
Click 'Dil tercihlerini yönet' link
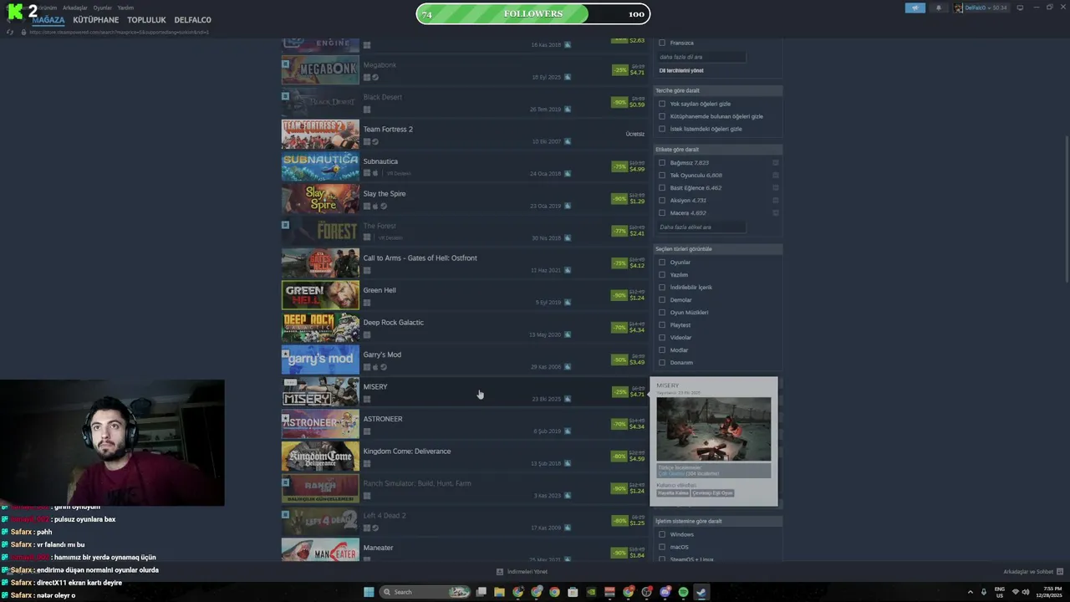pos(681,70)
